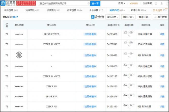Click the ZEEKR EVA trademark image

click(19, 96)
